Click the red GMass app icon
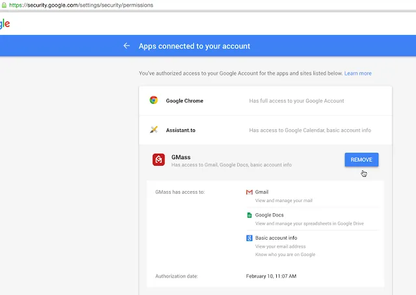The width and height of the screenshot is (416, 295). pos(159,160)
